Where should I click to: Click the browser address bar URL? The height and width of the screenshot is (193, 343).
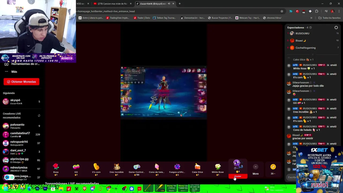point(106,11)
